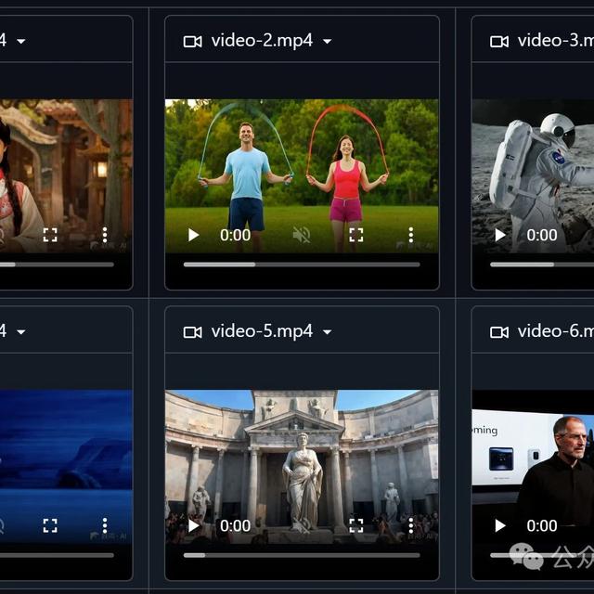Expand the dropdown arrow on the bottom-left video card
This screenshot has width=594, height=594.
[x=21, y=332]
